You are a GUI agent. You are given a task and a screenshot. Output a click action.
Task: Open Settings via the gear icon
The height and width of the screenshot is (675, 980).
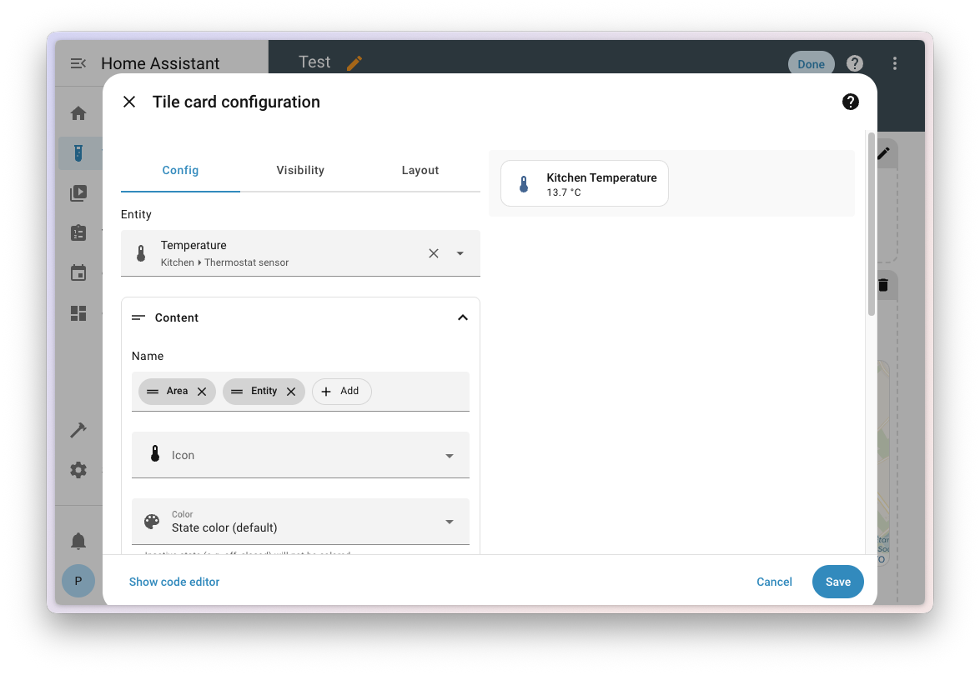point(78,469)
